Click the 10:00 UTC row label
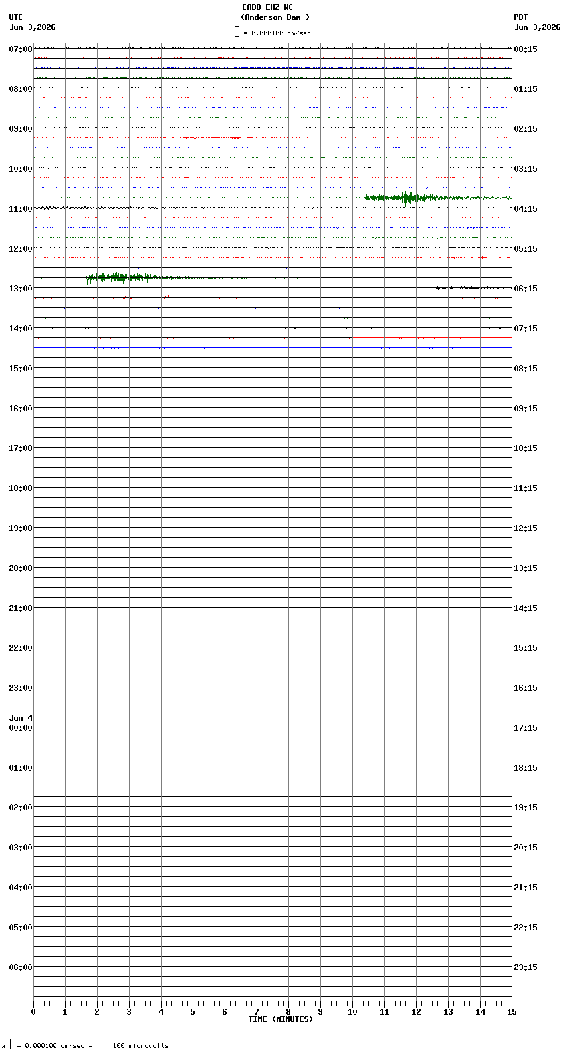The image size is (565, 1054). coord(21,169)
